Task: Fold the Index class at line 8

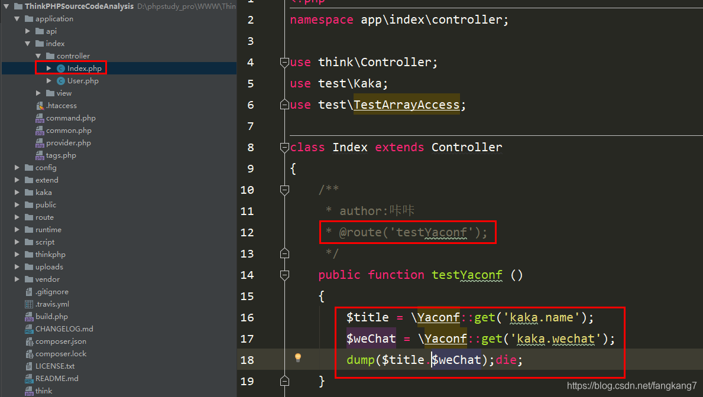Action: 284,148
